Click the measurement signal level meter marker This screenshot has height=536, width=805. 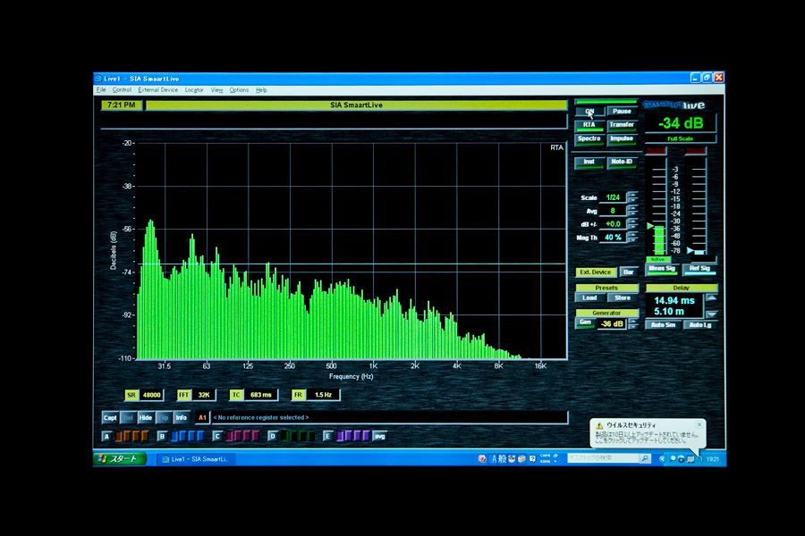click(650, 226)
